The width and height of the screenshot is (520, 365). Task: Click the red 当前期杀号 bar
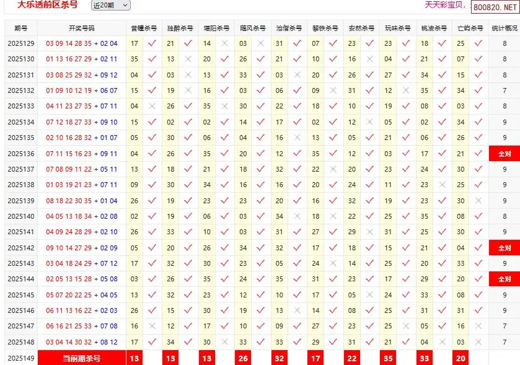pyautogui.click(x=81, y=358)
